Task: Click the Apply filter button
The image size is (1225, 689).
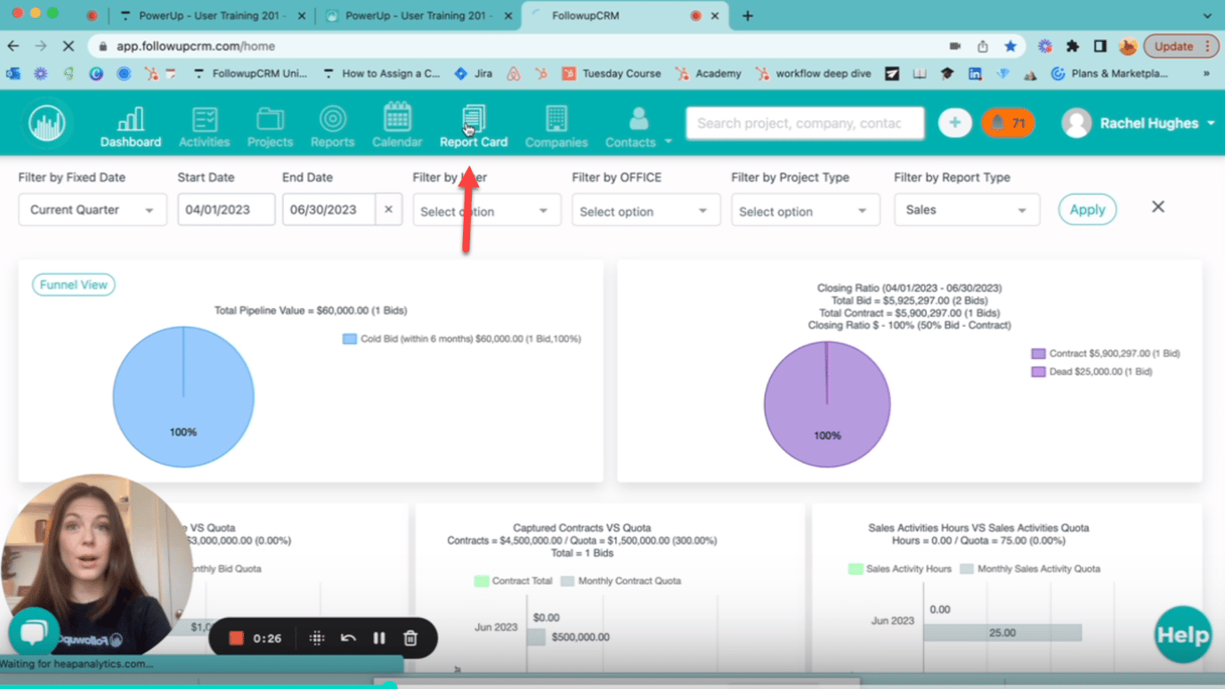Action: point(1087,210)
